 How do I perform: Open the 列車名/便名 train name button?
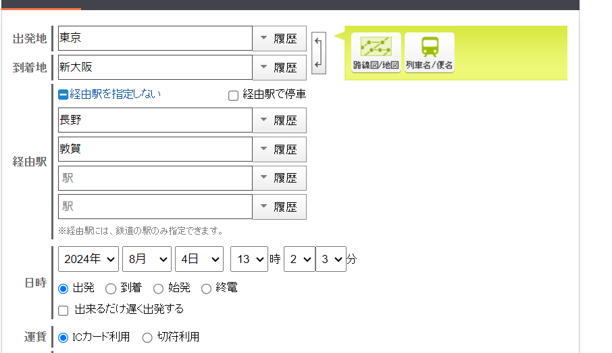(x=430, y=53)
